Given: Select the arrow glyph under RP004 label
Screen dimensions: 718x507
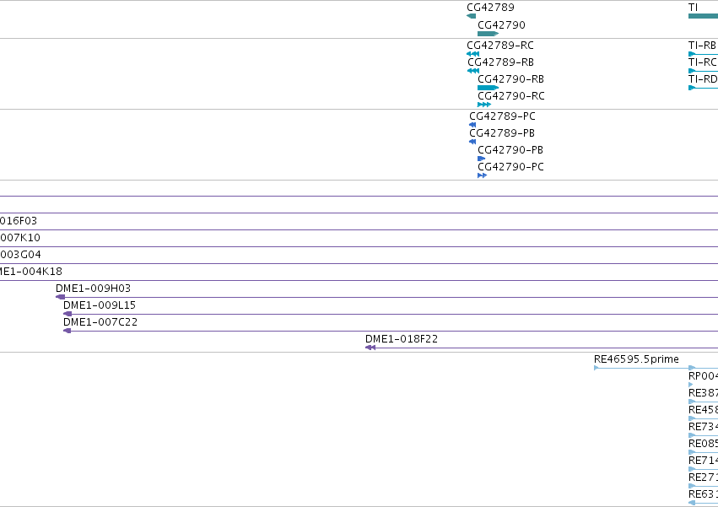Looking at the screenshot, I should tap(690, 386).
